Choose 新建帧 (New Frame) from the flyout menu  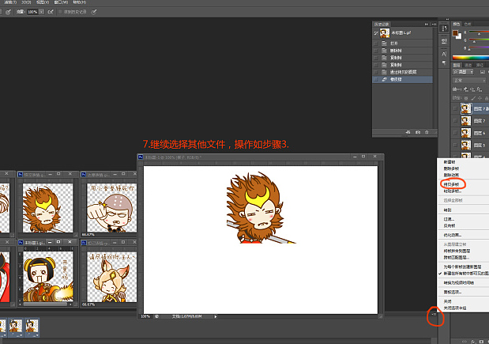tap(450, 162)
